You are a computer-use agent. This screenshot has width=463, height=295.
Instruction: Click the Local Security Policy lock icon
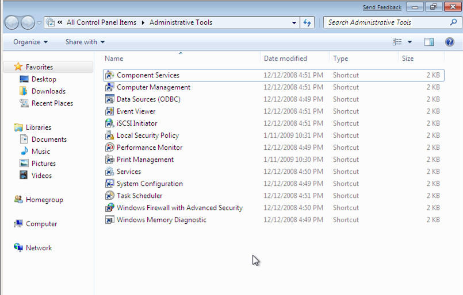[x=109, y=135]
